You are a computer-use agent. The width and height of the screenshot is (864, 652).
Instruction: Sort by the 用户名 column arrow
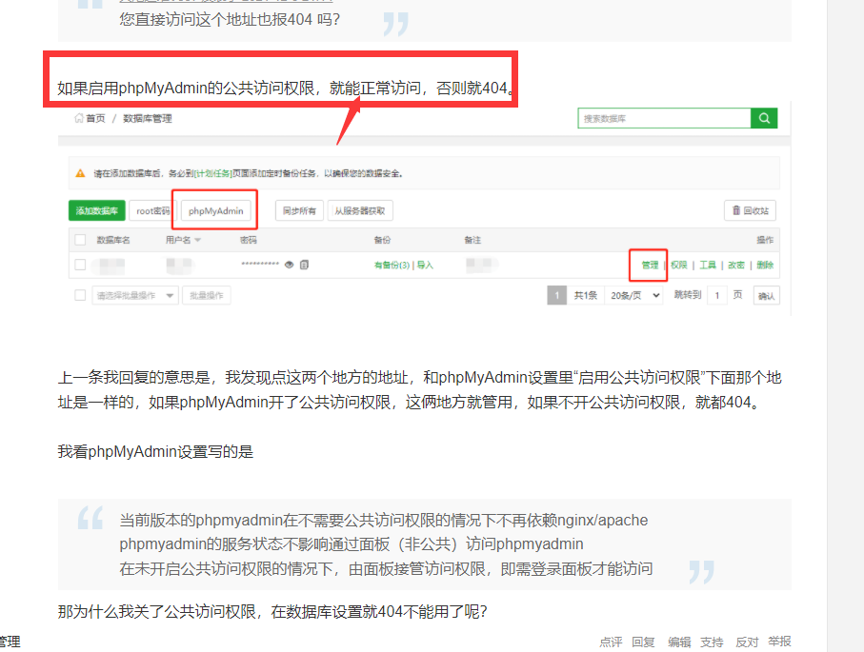(198, 240)
